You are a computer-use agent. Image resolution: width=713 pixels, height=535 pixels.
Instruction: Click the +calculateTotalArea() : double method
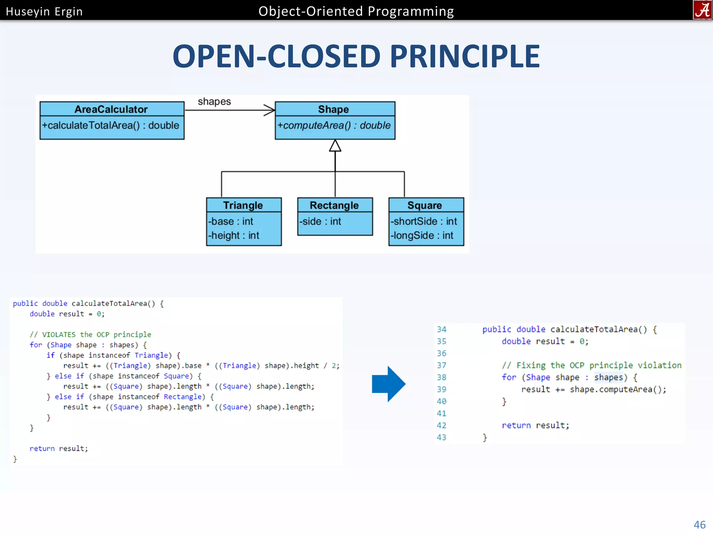click(111, 125)
